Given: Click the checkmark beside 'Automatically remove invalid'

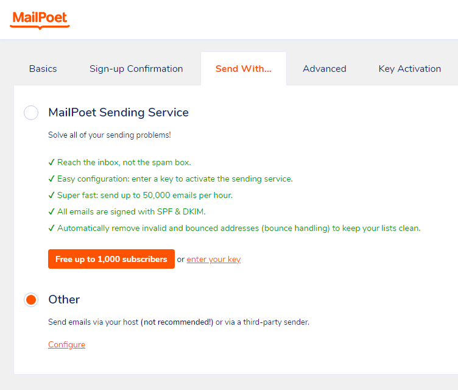Looking at the screenshot, I should pos(51,229).
